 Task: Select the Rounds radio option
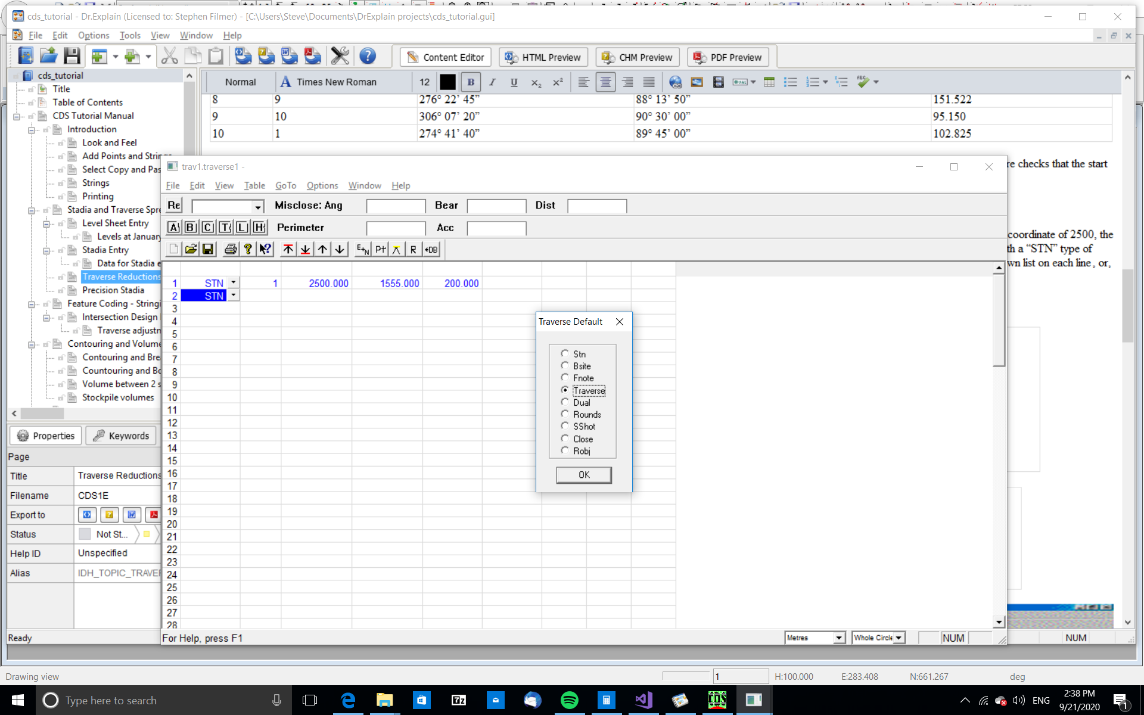(565, 414)
